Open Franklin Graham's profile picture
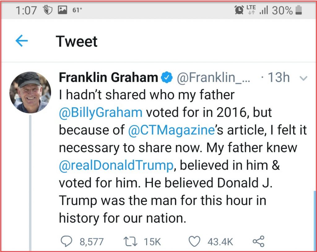This screenshot has width=317, height=252. click(x=30, y=92)
